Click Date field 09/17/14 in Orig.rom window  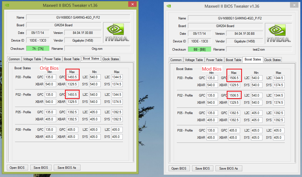pyautogui.click(x=38, y=33)
